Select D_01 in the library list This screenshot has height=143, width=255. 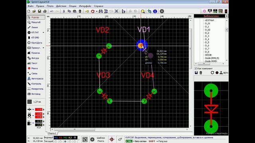coord(208,23)
